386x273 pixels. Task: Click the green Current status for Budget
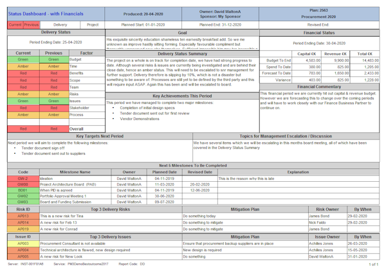(23, 60)
